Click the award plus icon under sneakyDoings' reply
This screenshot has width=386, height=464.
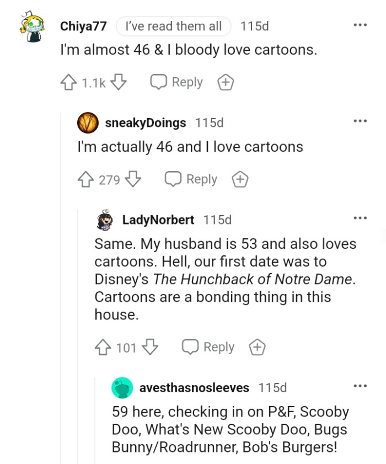tap(240, 179)
